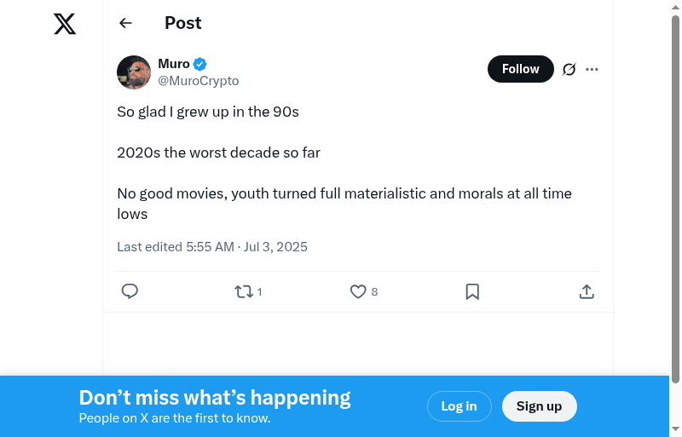Like the post with heart icon

[x=358, y=291]
